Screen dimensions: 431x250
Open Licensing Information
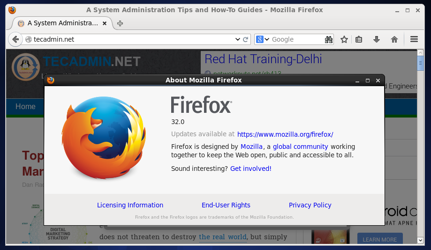[x=130, y=205]
